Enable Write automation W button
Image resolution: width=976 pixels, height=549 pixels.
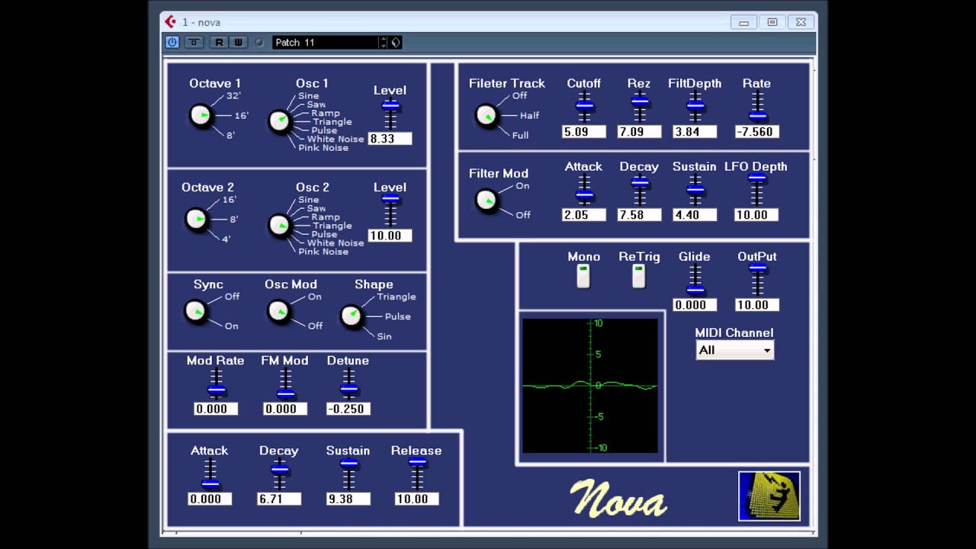(238, 42)
